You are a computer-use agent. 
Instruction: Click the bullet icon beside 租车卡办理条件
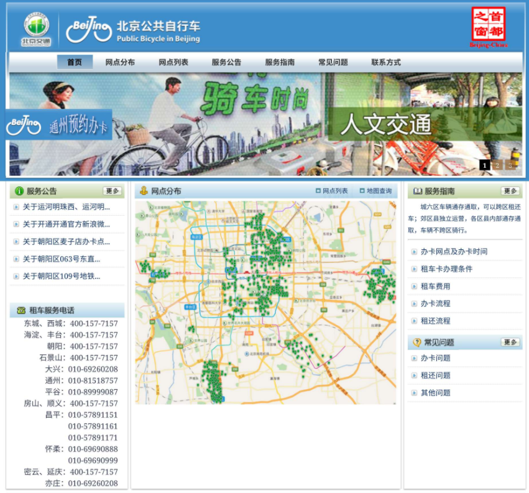pyautogui.click(x=414, y=269)
